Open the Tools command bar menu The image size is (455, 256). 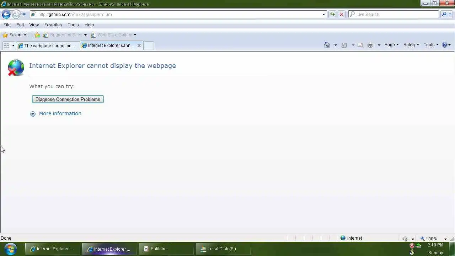tap(431, 45)
